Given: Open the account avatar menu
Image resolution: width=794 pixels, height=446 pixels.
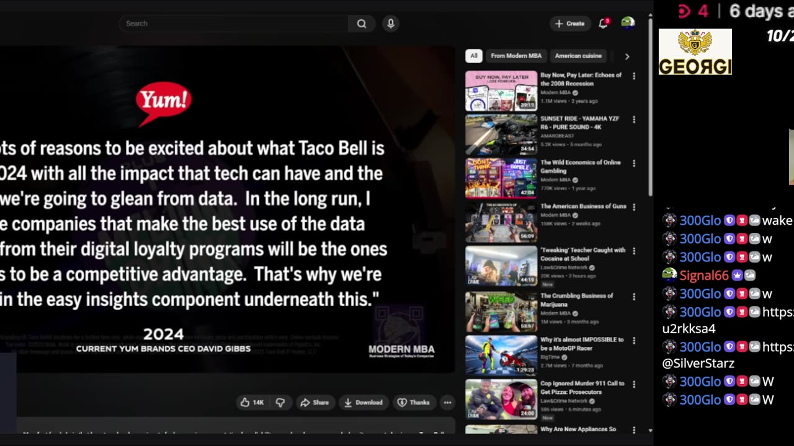Looking at the screenshot, I should [628, 24].
